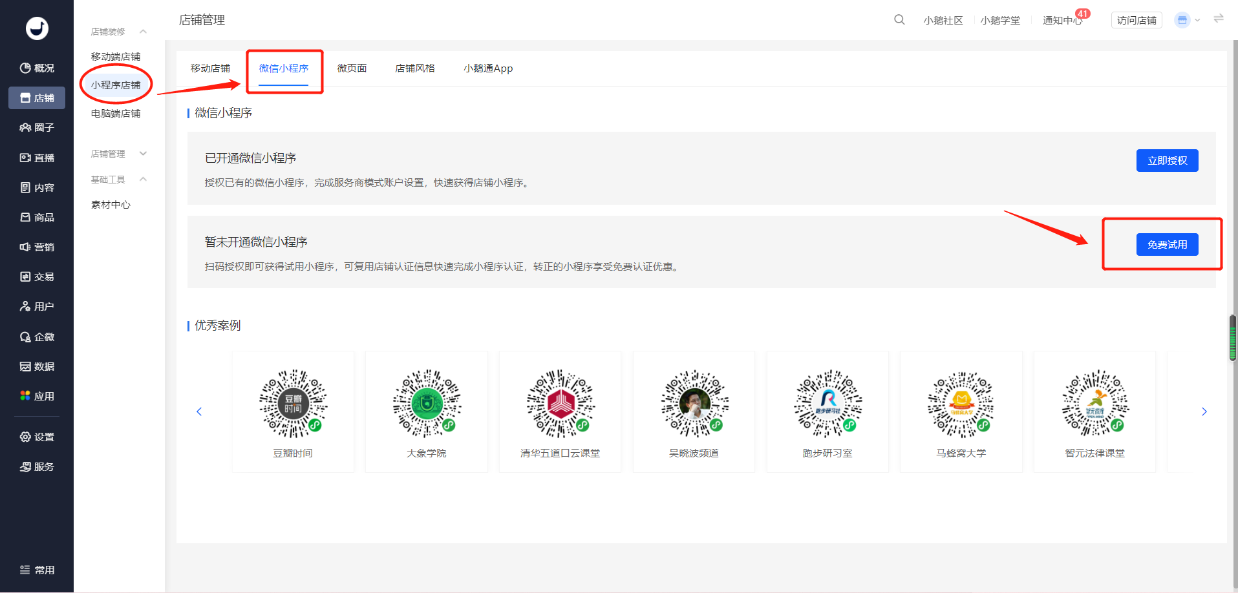Open 营销 marketing section
This screenshot has height=593, width=1238.
(x=37, y=247)
